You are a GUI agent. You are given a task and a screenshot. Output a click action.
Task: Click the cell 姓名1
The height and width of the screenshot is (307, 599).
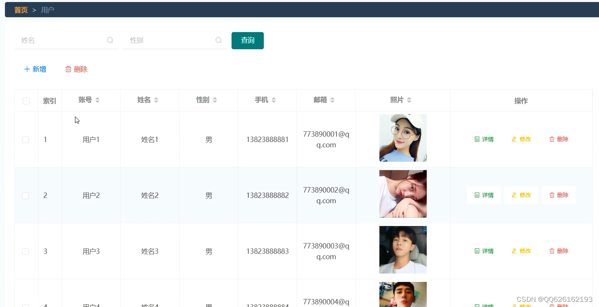[x=150, y=140]
